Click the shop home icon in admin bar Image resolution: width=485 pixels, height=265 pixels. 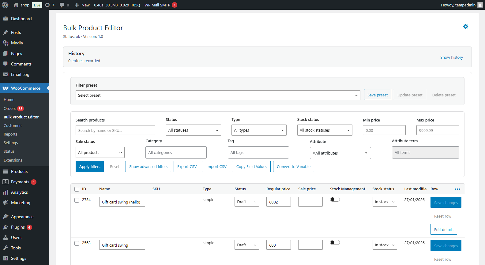coord(16,5)
